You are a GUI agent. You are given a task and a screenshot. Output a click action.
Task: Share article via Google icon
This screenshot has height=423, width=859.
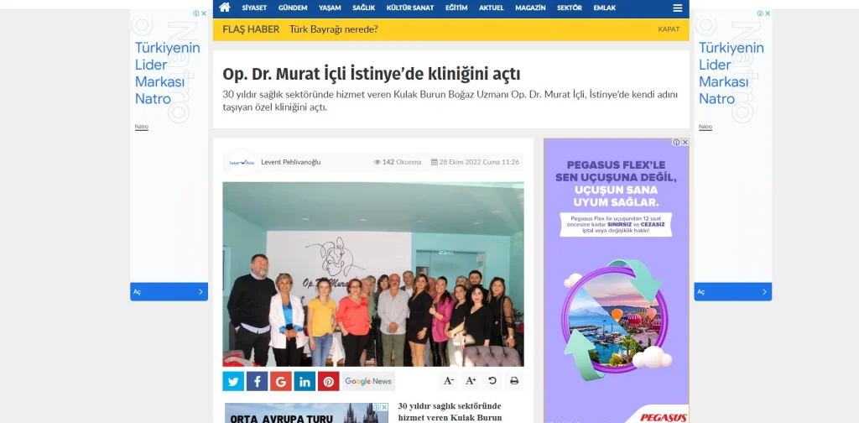[280, 381]
